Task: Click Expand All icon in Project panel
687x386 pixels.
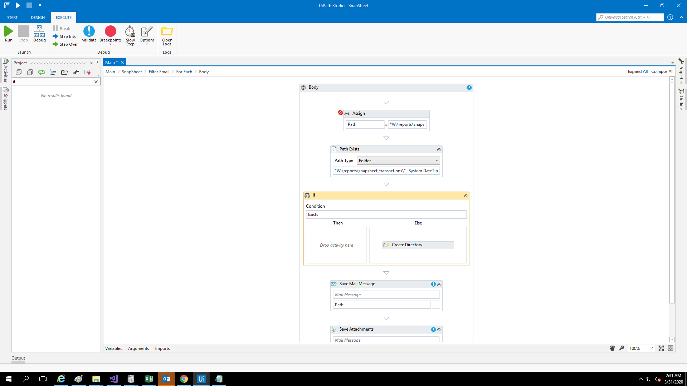Action: click(x=19, y=72)
